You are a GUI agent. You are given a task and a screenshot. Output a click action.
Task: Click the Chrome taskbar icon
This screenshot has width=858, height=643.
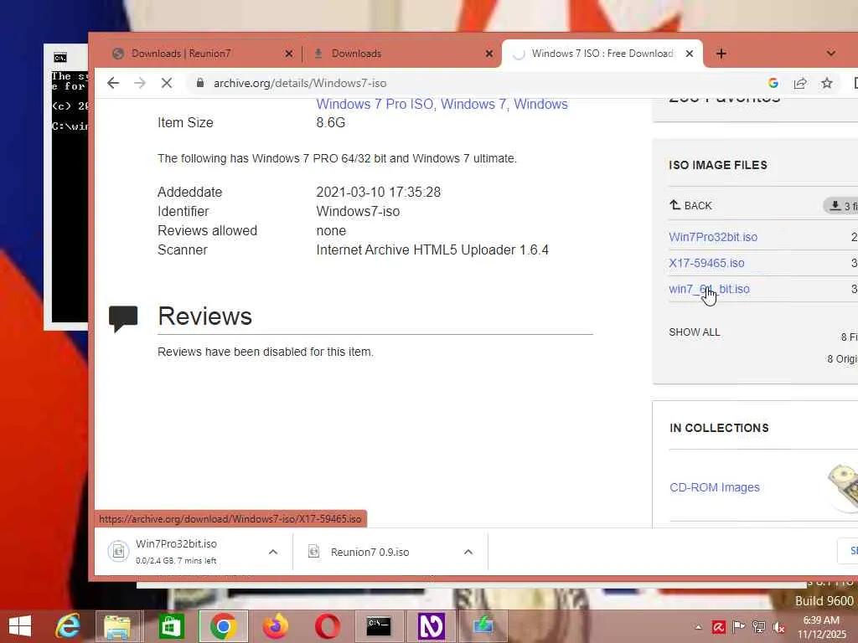pos(223,626)
